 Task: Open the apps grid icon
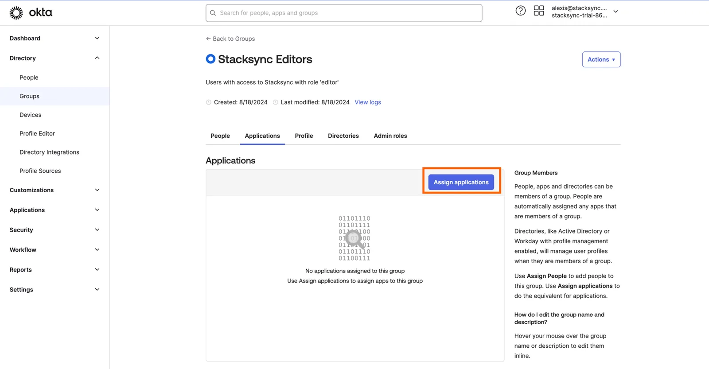(x=539, y=11)
